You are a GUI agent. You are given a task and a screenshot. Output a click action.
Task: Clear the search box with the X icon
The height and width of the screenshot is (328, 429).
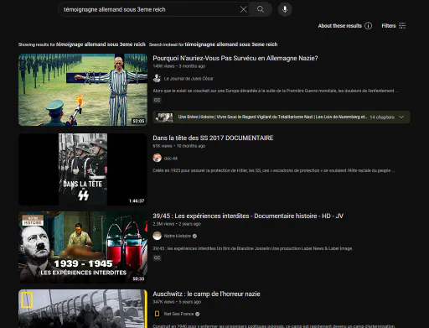click(244, 9)
